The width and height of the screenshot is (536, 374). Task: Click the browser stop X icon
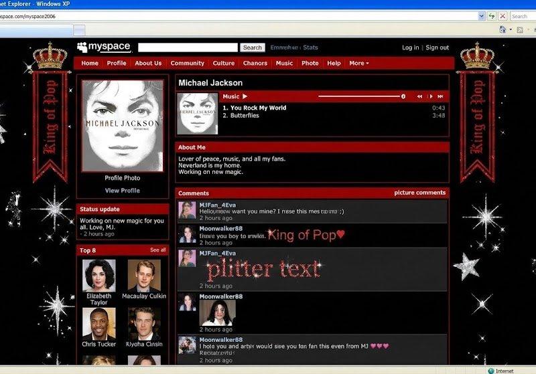tap(503, 16)
